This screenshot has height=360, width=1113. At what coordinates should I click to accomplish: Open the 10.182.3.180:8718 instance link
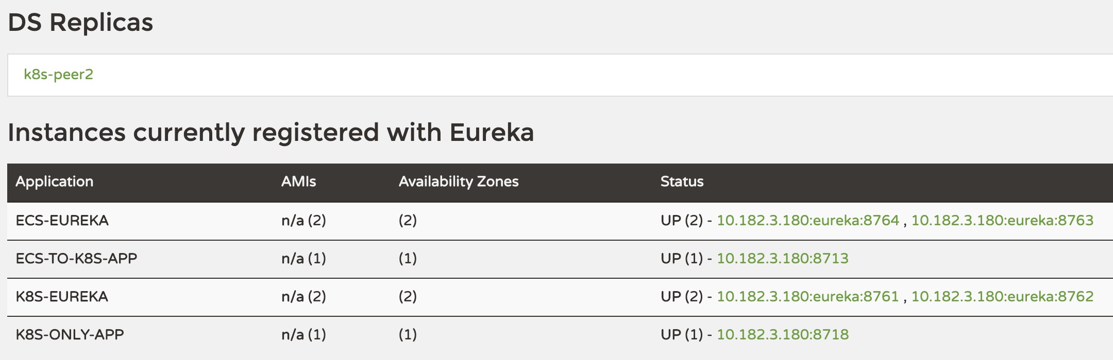tap(782, 334)
